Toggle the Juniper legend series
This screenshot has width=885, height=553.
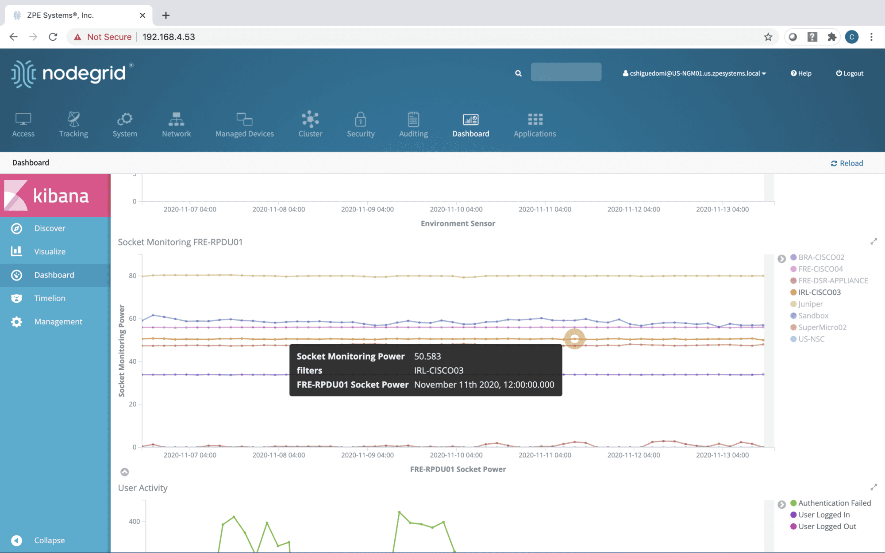[x=810, y=304]
